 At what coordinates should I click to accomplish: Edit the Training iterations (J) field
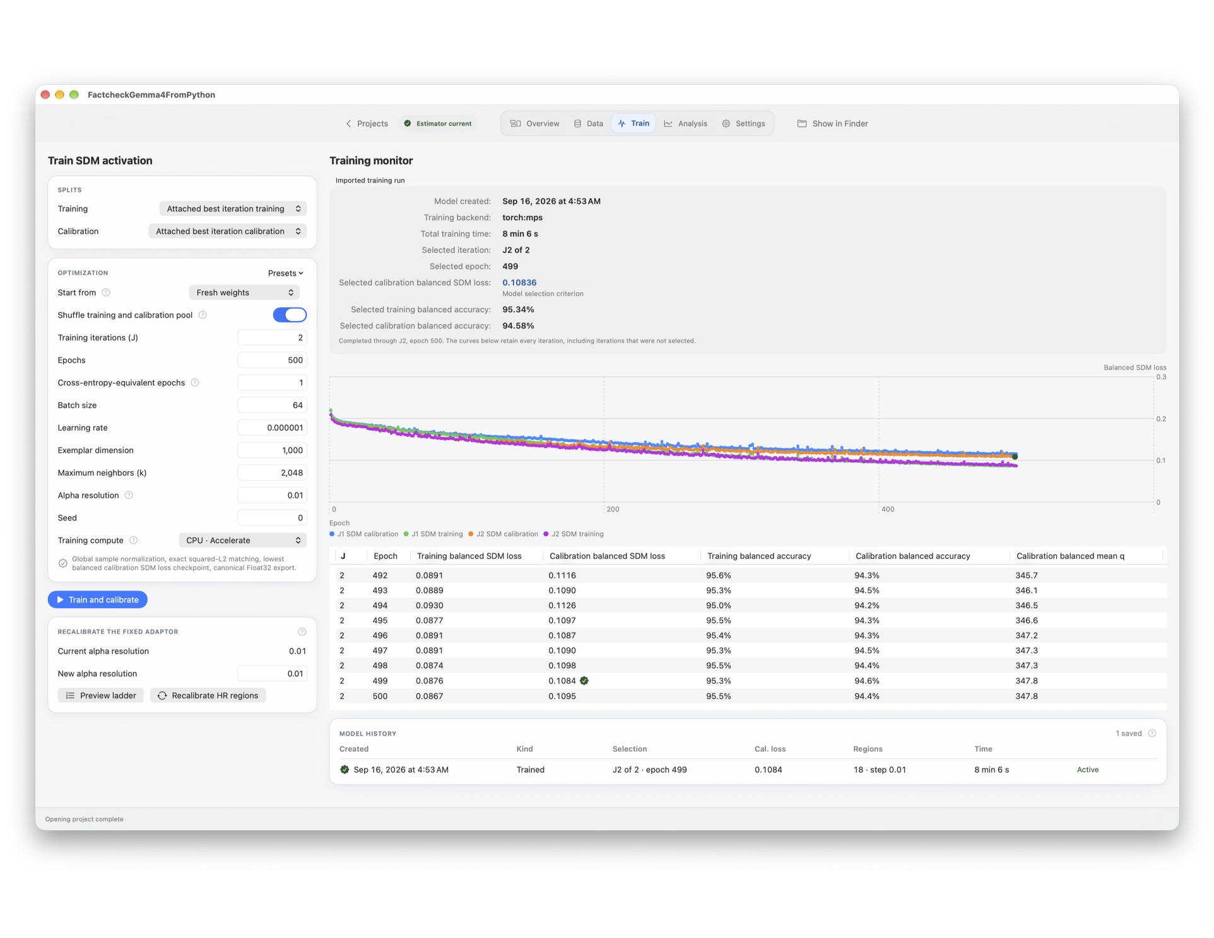(272, 337)
